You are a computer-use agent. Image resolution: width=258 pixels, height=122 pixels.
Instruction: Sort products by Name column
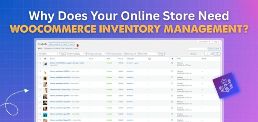53,59
